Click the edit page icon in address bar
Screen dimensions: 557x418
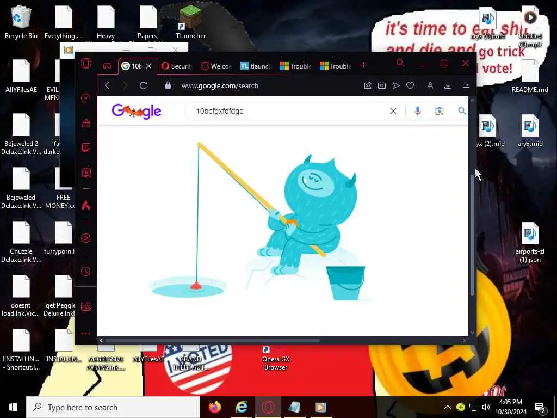(368, 85)
